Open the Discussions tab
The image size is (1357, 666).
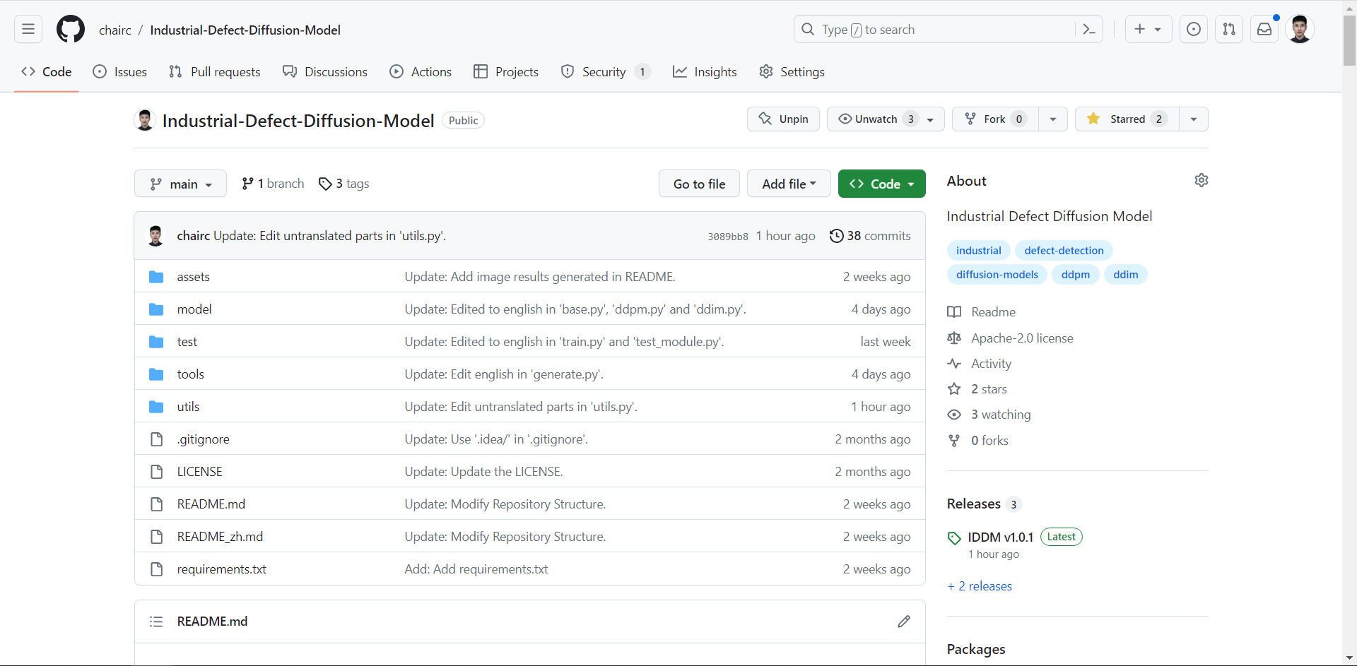[x=325, y=72]
